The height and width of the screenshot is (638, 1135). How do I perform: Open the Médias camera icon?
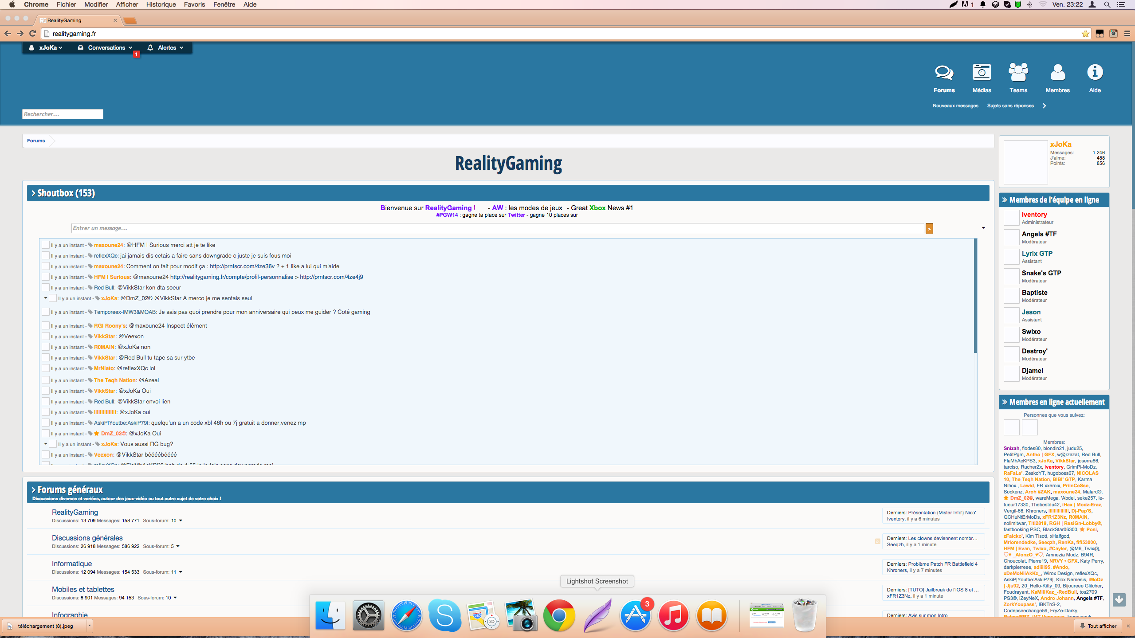coord(982,72)
